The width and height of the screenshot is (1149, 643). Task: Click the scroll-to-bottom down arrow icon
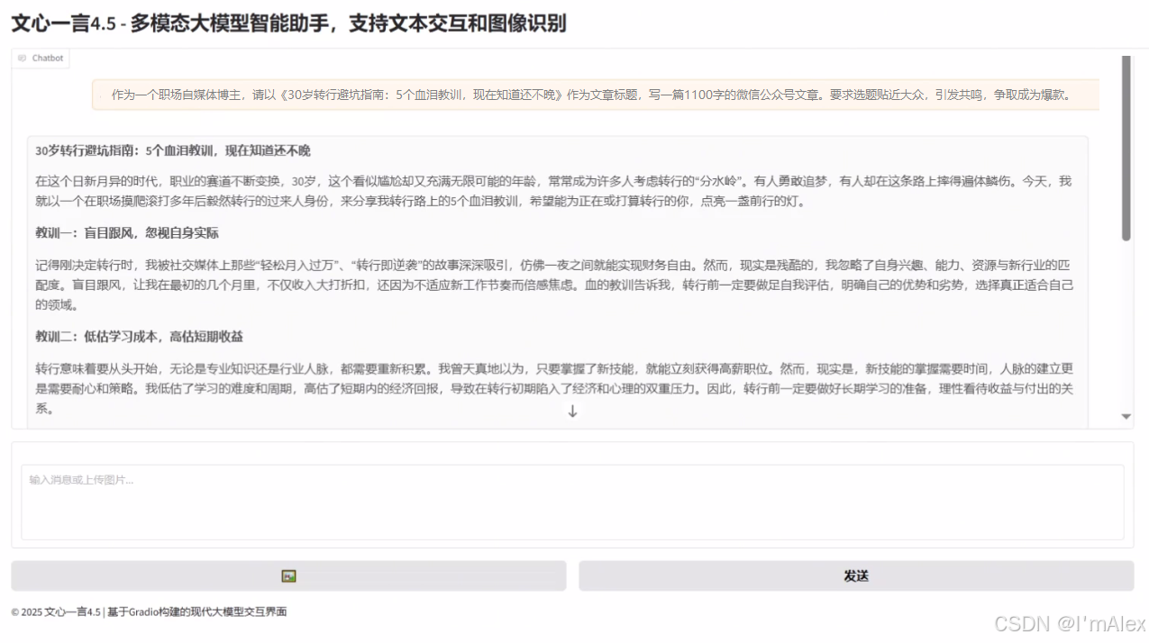[572, 411]
